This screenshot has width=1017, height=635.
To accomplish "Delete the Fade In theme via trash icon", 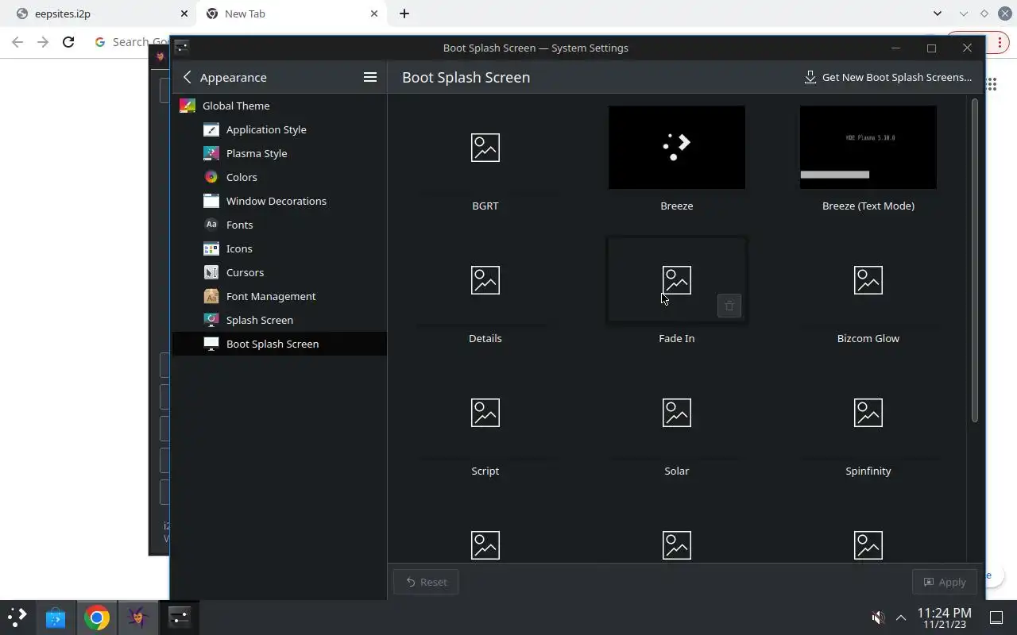I will tap(729, 306).
